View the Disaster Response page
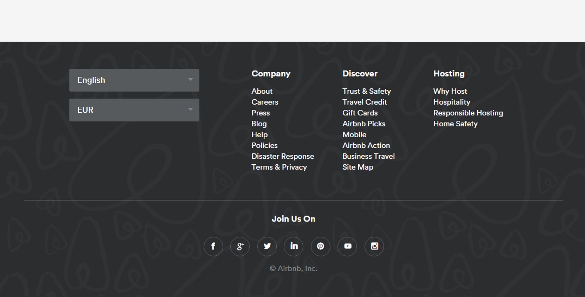The width and height of the screenshot is (585, 297). [283, 156]
